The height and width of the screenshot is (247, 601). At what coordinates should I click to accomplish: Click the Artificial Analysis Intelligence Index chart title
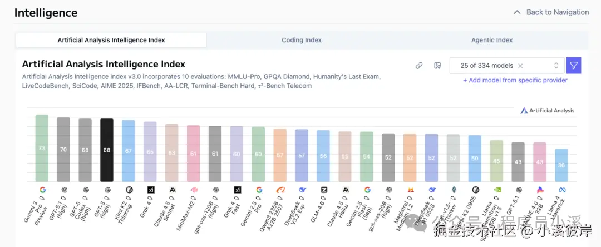(104, 64)
